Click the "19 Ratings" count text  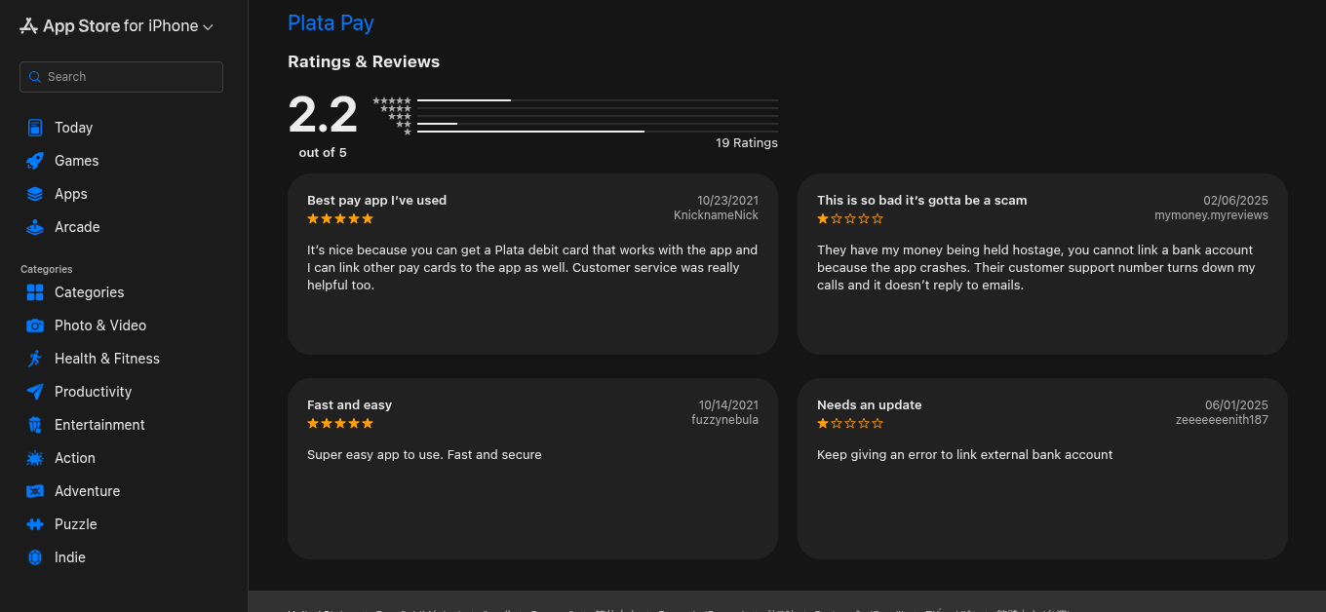(x=747, y=142)
